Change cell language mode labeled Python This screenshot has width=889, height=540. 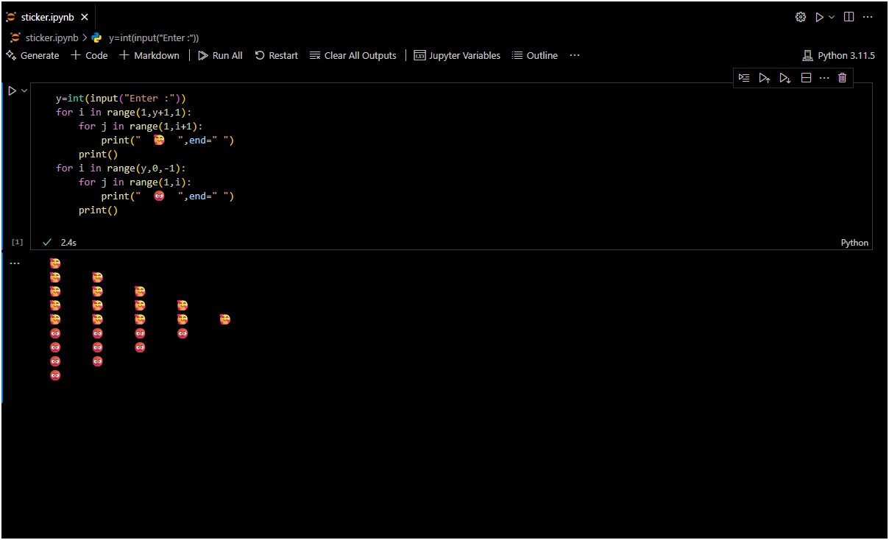pyautogui.click(x=854, y=243)
